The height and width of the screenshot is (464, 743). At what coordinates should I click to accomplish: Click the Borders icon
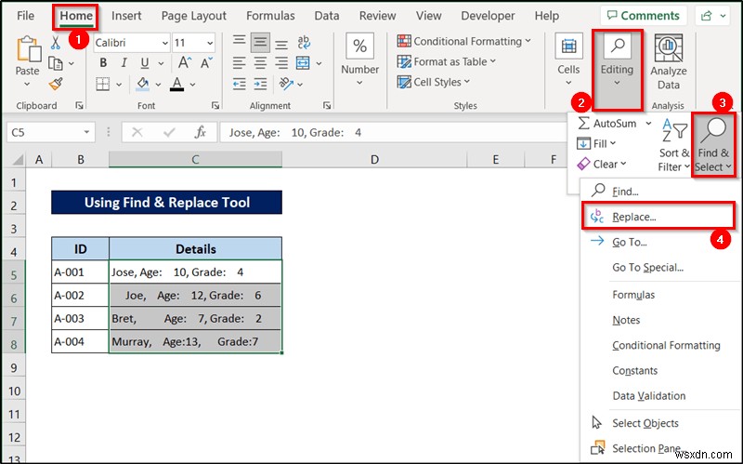103,84
